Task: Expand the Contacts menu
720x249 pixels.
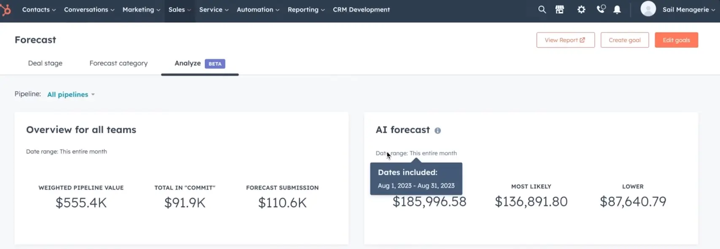Action: click(39, 10)
